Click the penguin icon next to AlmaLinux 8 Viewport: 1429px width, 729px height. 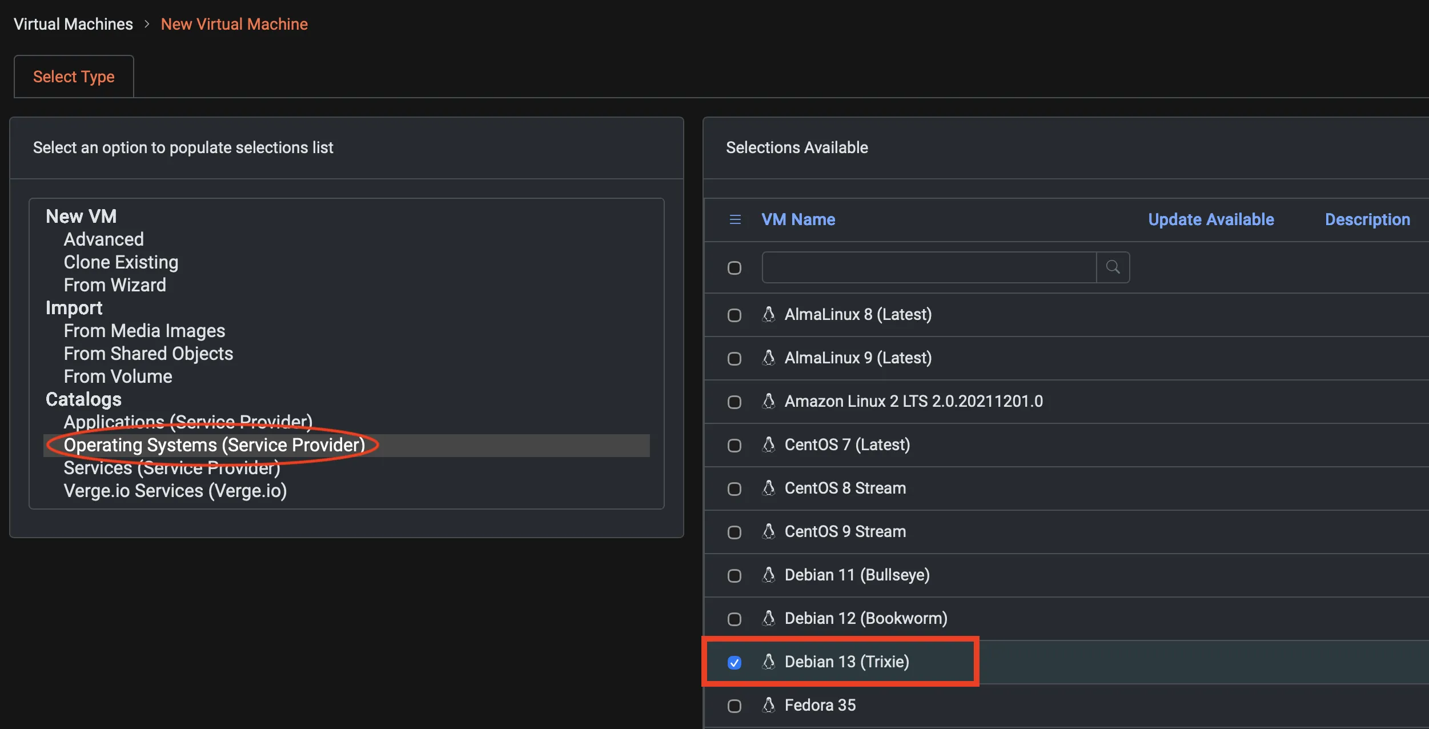tap(769, 314)
